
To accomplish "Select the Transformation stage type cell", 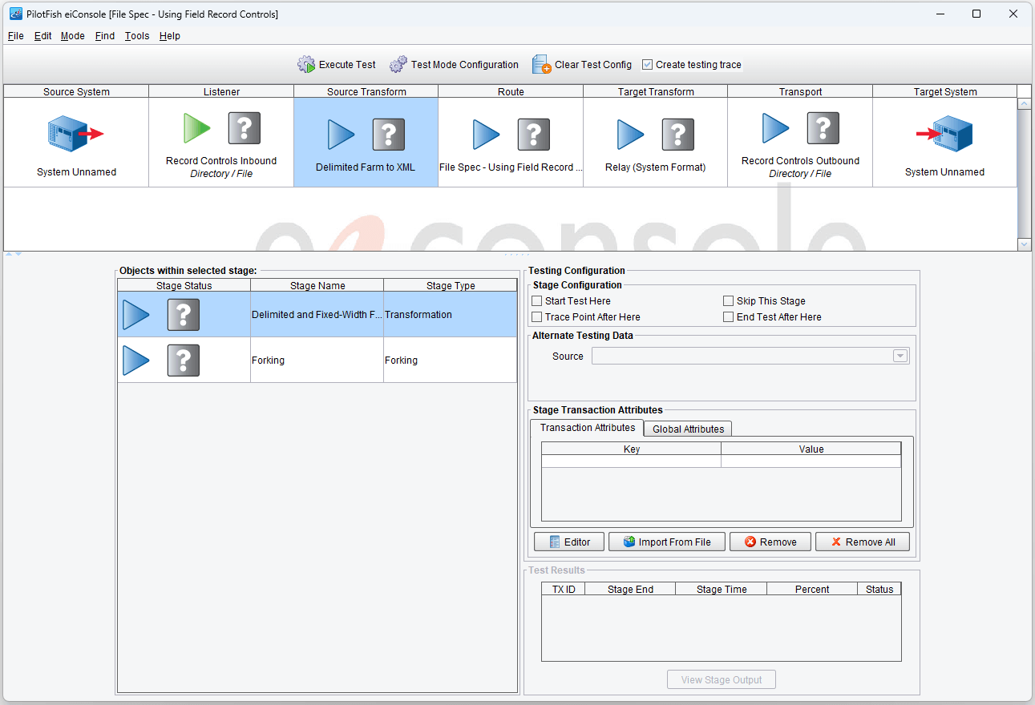I will [451, 315].
